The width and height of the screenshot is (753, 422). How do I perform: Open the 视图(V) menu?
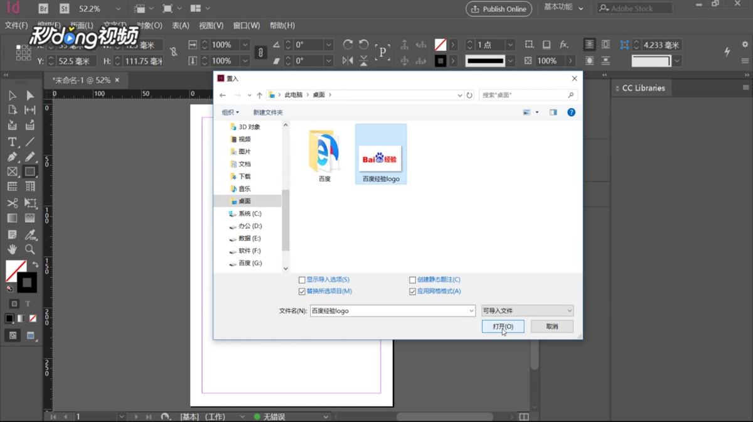point(211,26)
